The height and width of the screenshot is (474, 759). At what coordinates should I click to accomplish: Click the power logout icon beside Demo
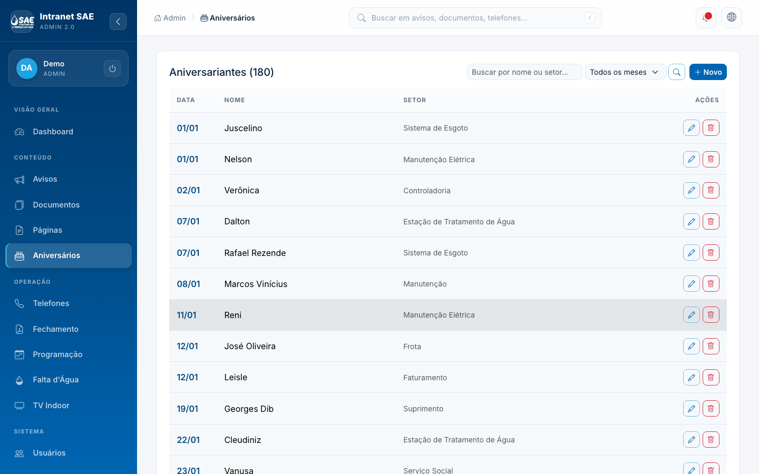point(112,68)
